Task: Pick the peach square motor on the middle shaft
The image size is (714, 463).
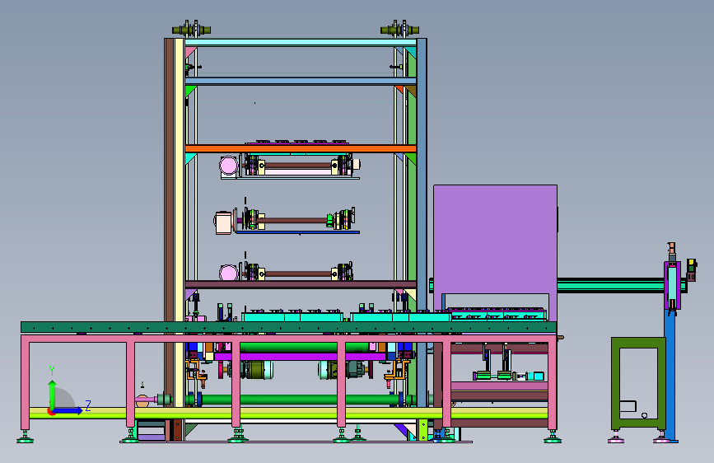Action: 223,222
